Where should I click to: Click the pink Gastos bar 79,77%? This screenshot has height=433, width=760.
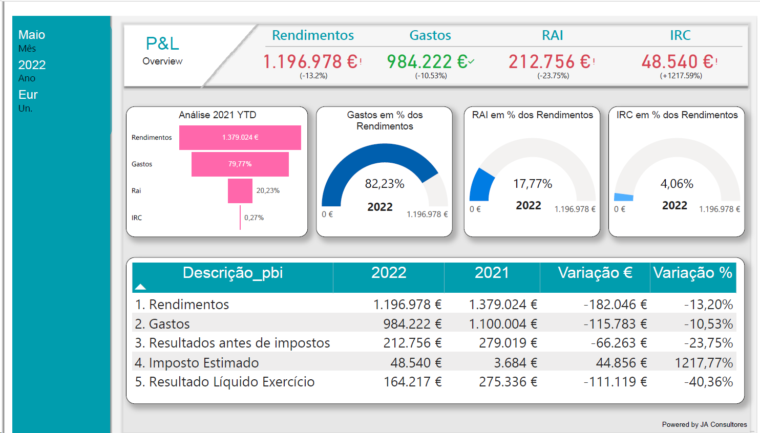click(240, 164)
